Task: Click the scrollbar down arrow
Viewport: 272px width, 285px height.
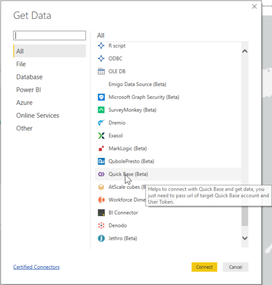Action: [x=245, y=238]
